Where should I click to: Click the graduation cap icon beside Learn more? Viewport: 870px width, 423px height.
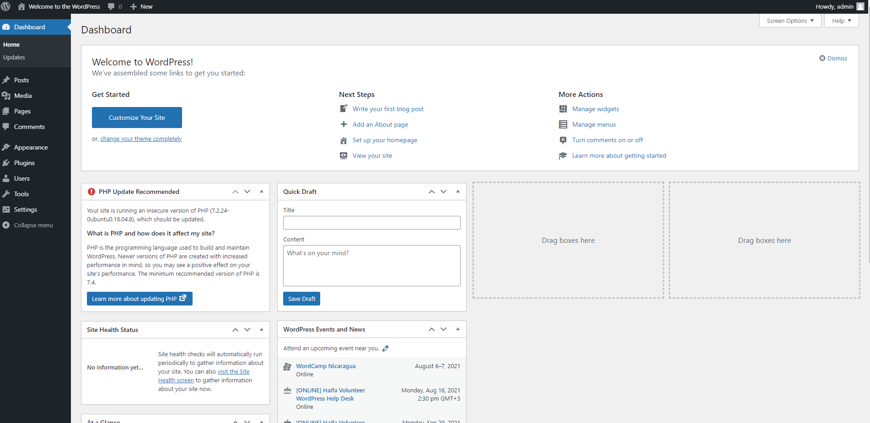pos(563,155)
